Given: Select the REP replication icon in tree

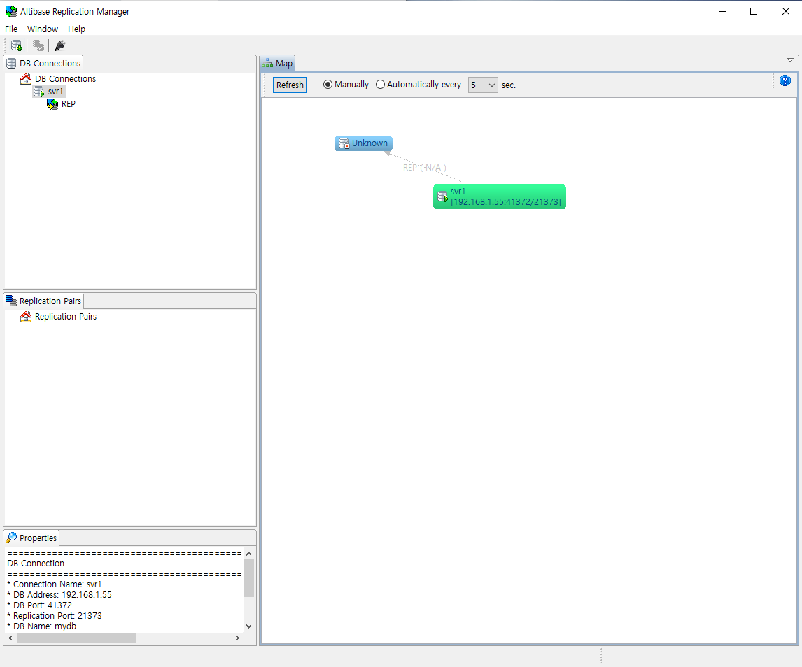Looking at the screenshot, I should [x=52, y=104].
